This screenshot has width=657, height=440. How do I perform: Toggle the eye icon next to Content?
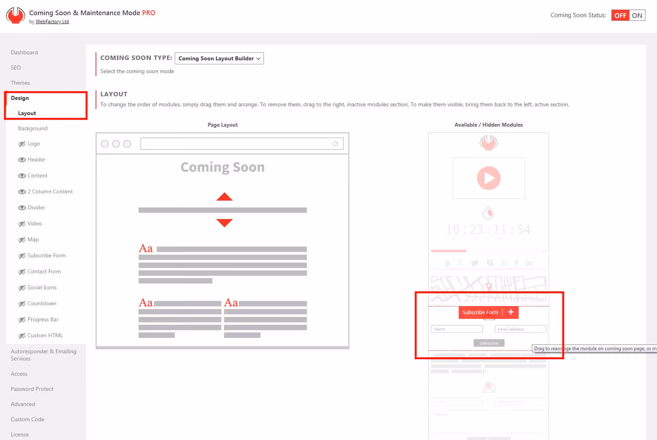tap(22, 176)
